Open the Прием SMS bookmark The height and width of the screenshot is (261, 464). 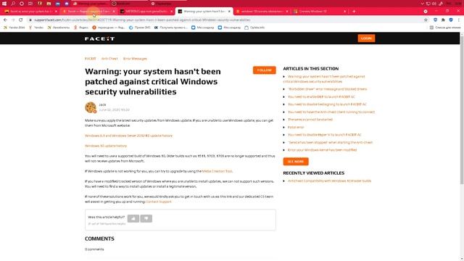(x=140, y=28)
